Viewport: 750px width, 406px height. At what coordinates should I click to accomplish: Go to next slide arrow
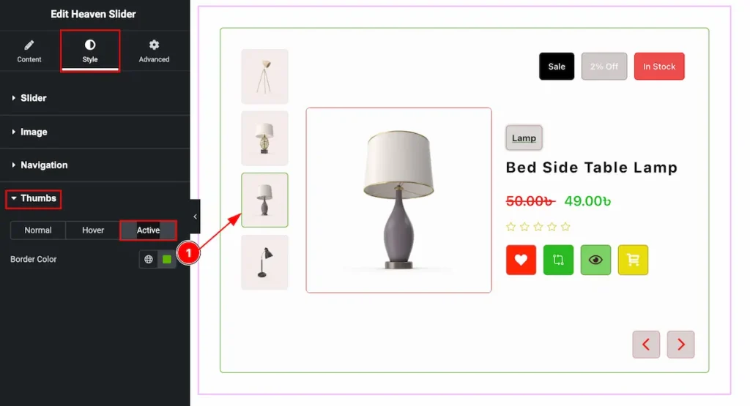click(680, 345)
